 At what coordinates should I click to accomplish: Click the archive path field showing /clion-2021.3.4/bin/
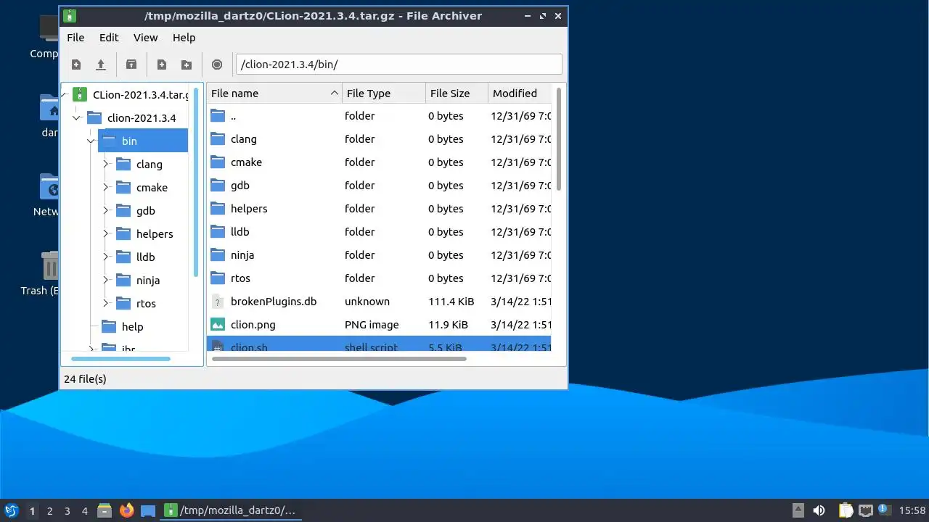[x=399, y=64]
